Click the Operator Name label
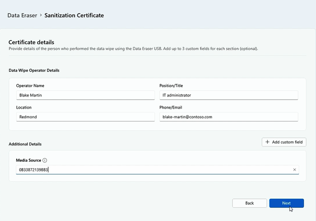This screenshot has width=316, height=221. coord(30,86)
